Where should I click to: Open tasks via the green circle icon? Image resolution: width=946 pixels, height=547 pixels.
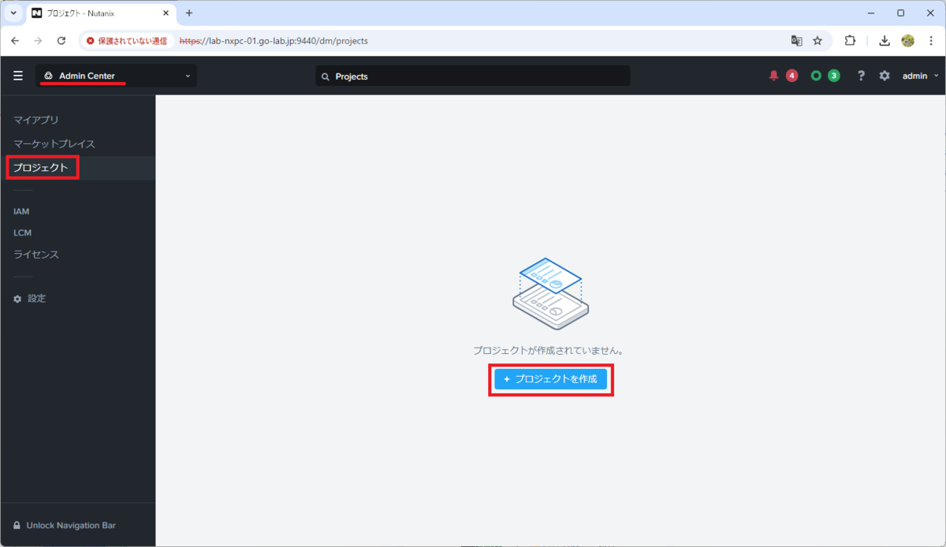pyautogui.click(x=816, y=76)
